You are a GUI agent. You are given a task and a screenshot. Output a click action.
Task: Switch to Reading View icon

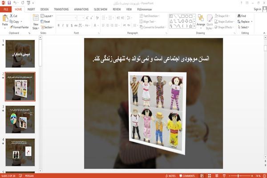(x=217, y=176)
